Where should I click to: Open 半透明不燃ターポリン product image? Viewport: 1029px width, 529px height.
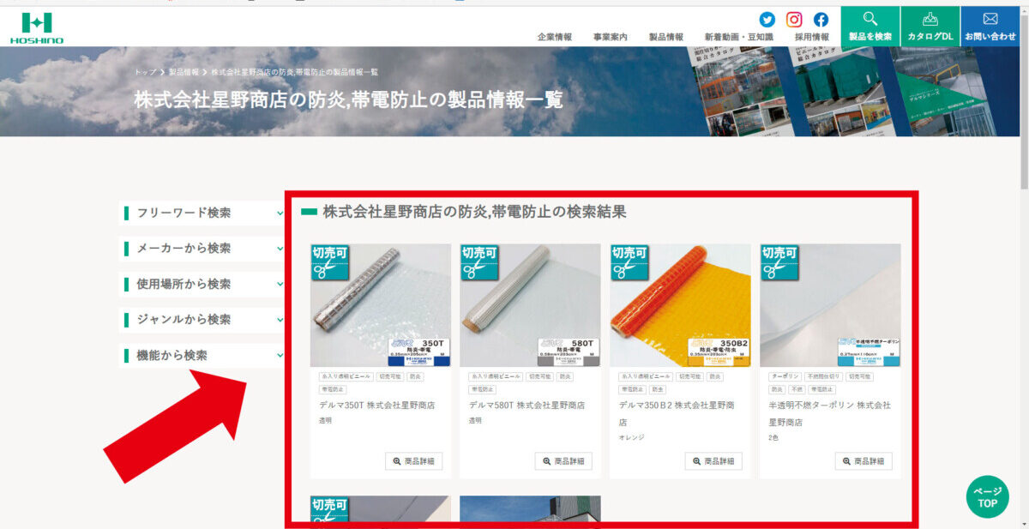[830, 305]
